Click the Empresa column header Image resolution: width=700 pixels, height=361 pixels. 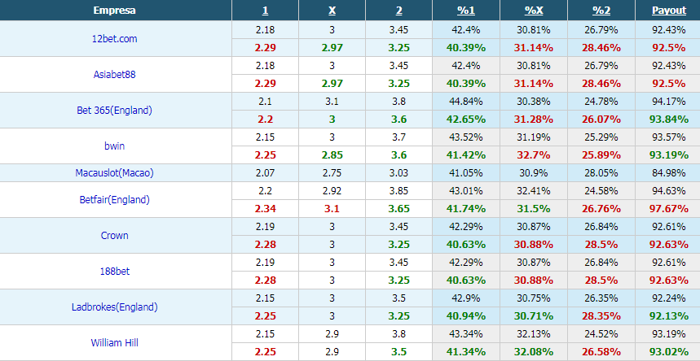coord(114,11)
